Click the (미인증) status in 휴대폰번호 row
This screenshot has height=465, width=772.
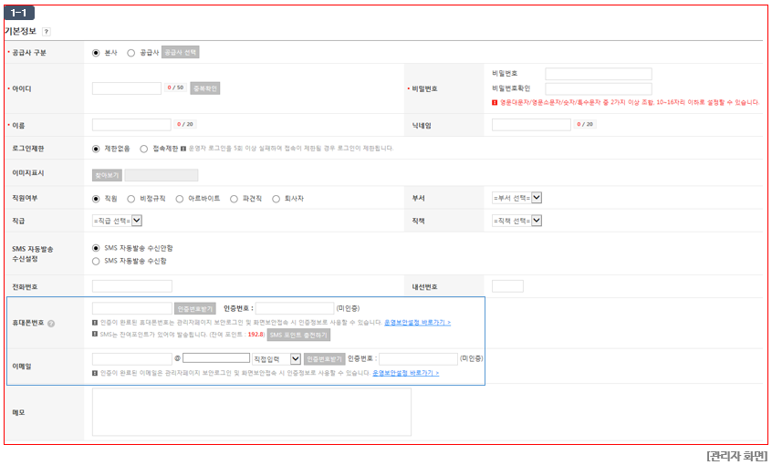[x=348, y=308]
